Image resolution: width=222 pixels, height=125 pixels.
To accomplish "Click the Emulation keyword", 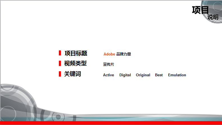I will 177,75.
